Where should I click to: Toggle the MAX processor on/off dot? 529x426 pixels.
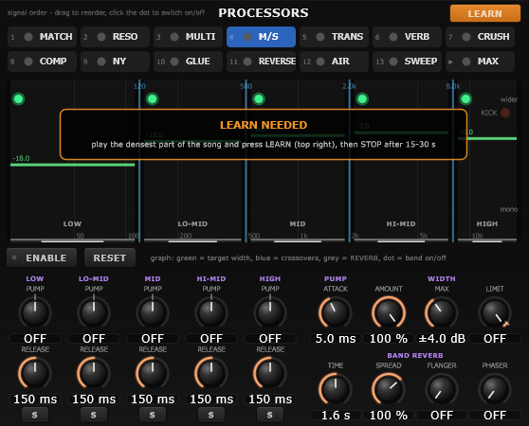coord(466,62)
